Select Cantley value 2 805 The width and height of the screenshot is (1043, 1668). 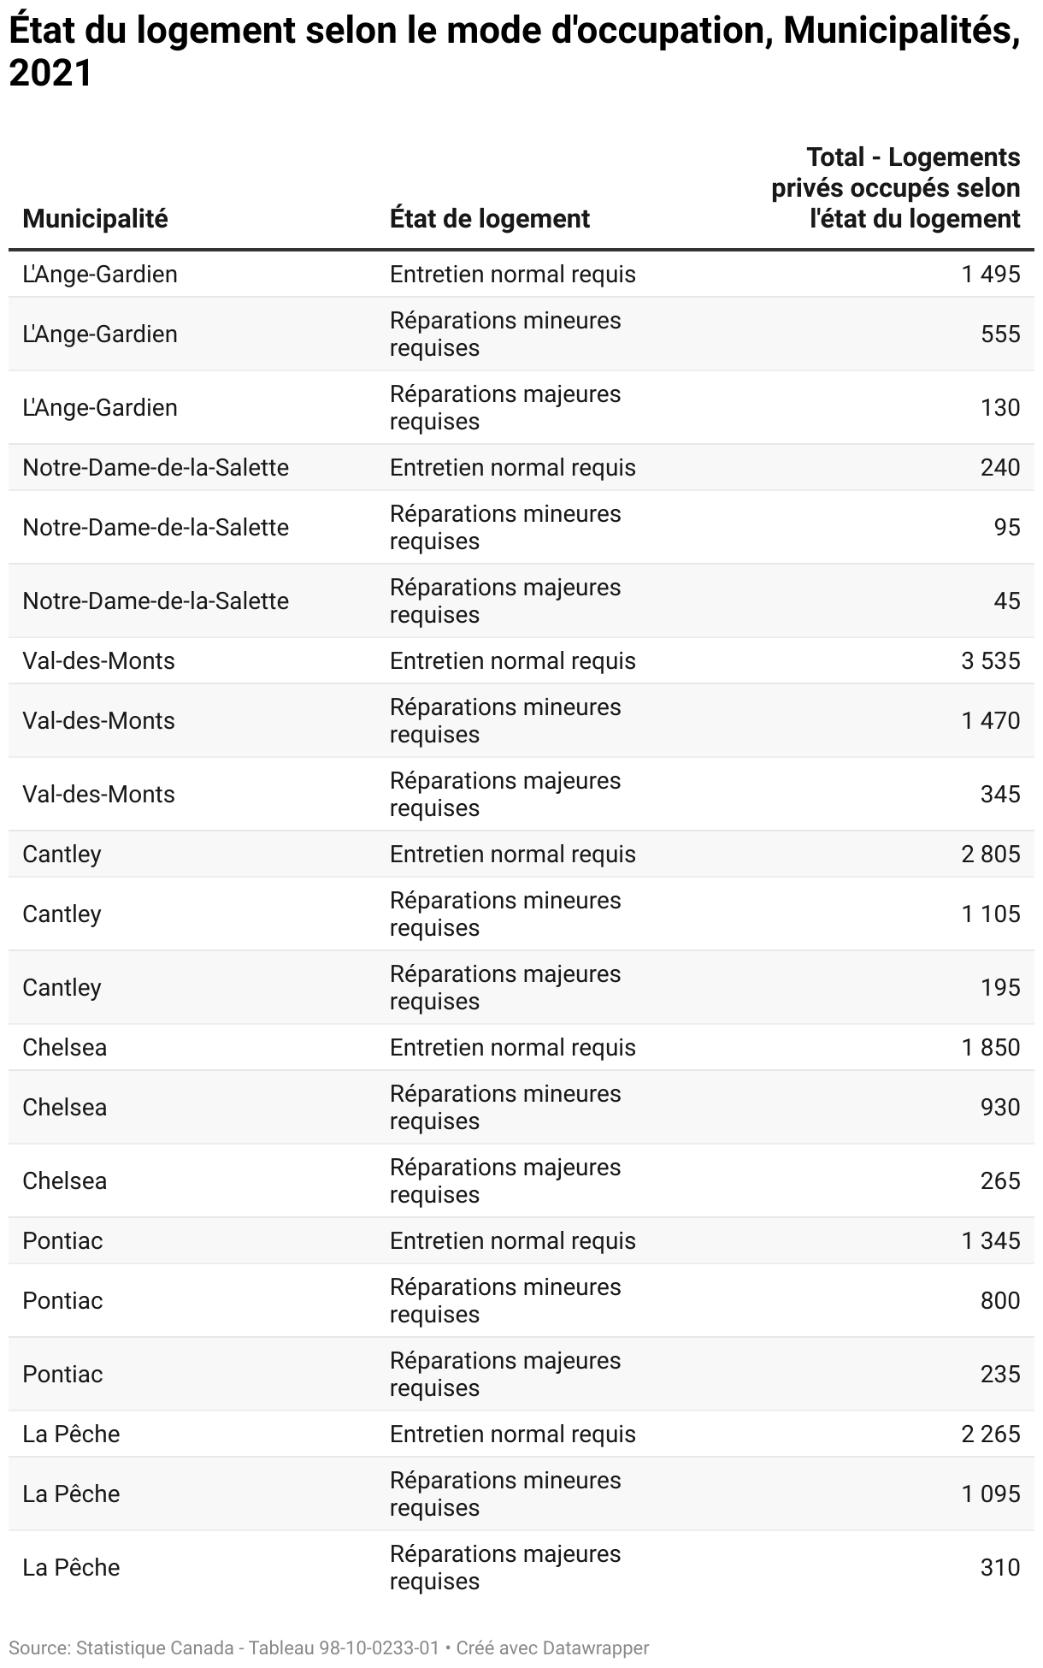coord(991,855)
